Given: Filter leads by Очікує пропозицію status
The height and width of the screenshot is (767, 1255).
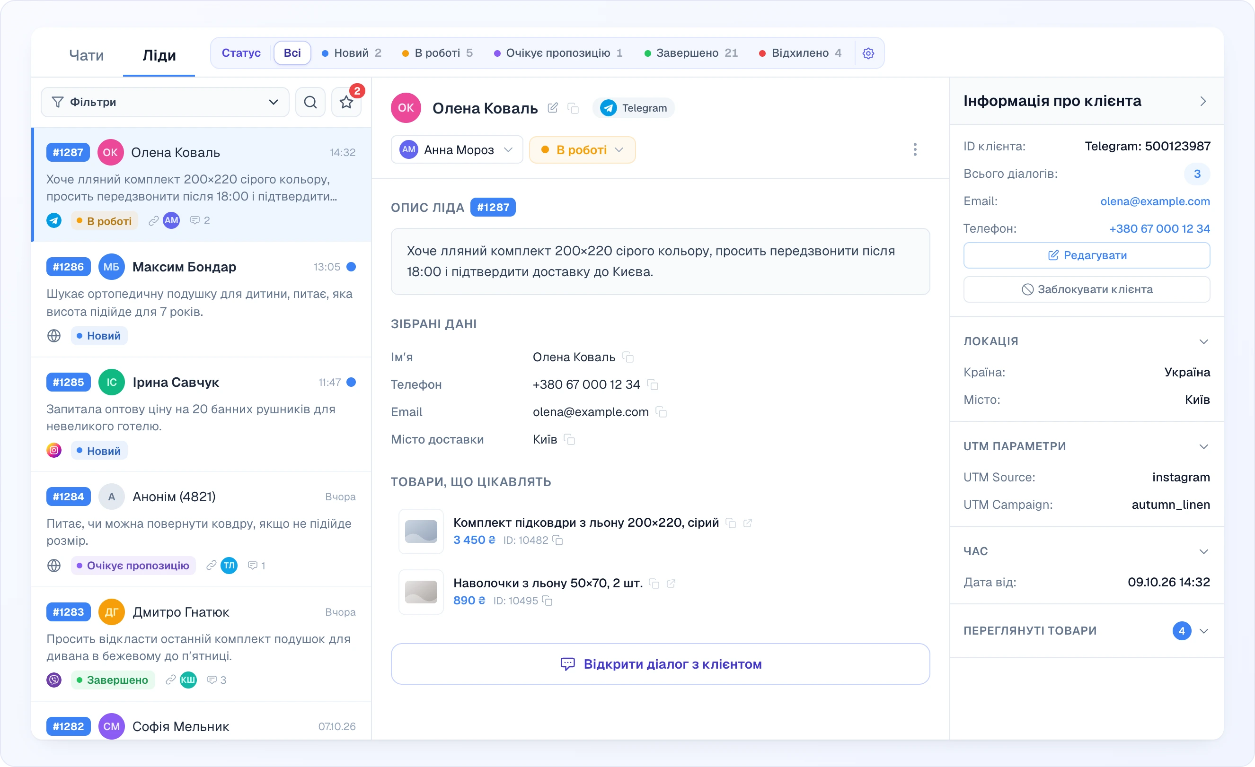Looking at the screenshot, I should tap(558, 53).
